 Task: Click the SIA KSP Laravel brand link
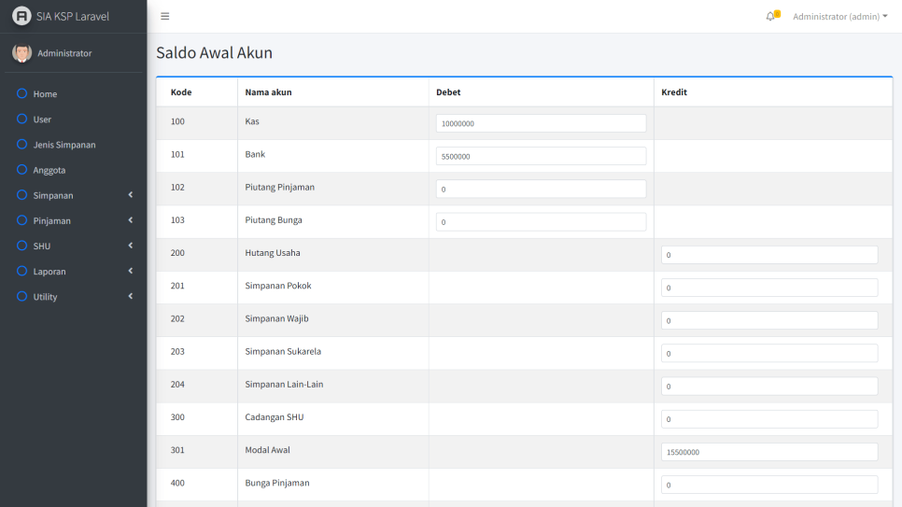click(73, 16)
